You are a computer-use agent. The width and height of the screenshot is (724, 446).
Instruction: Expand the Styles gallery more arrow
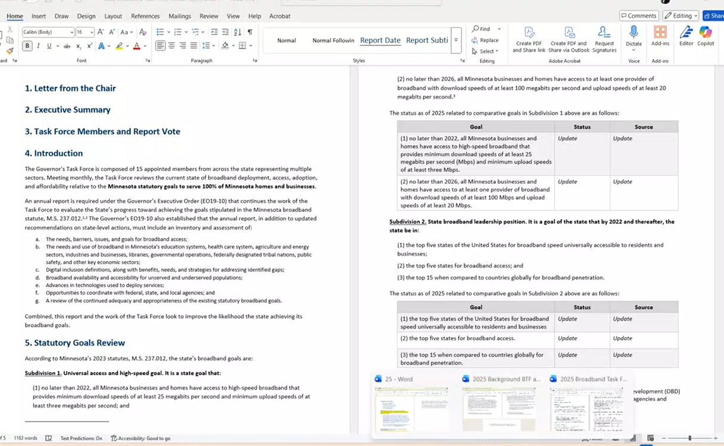[x=456, y=40]
